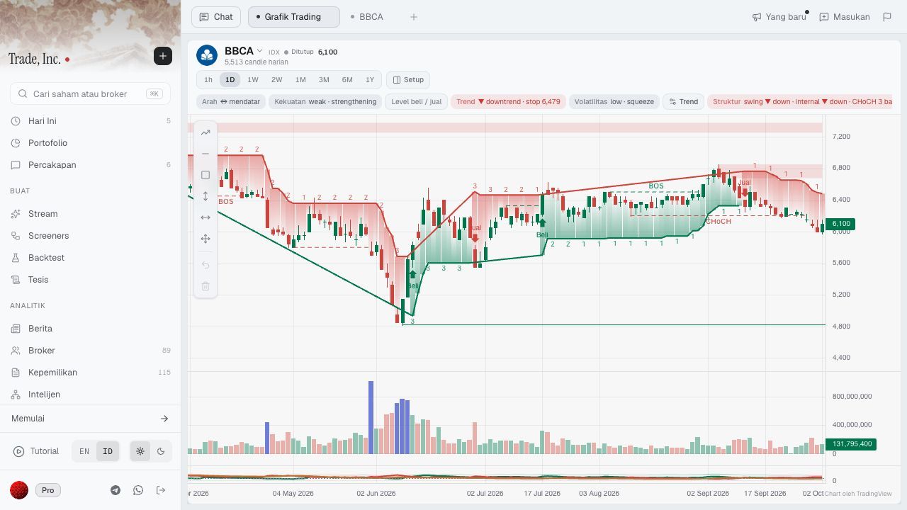The height and width of the screenshot is (510, 907).
Task: Click the user avatar circle
Action: [19, 490]
